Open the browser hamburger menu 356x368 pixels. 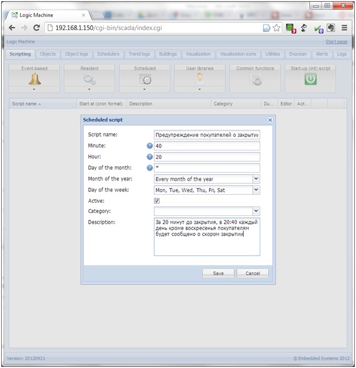pyautogui.click(x=344, y=28)
